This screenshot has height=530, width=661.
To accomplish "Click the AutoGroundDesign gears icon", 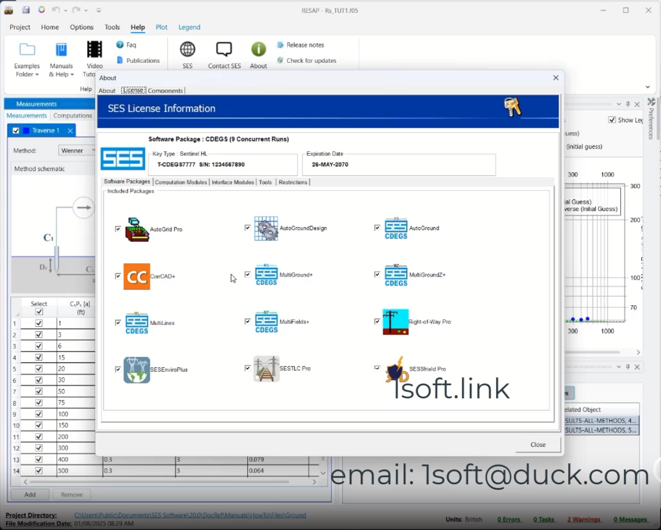I will pyautogui.click(x=266, y=228).
